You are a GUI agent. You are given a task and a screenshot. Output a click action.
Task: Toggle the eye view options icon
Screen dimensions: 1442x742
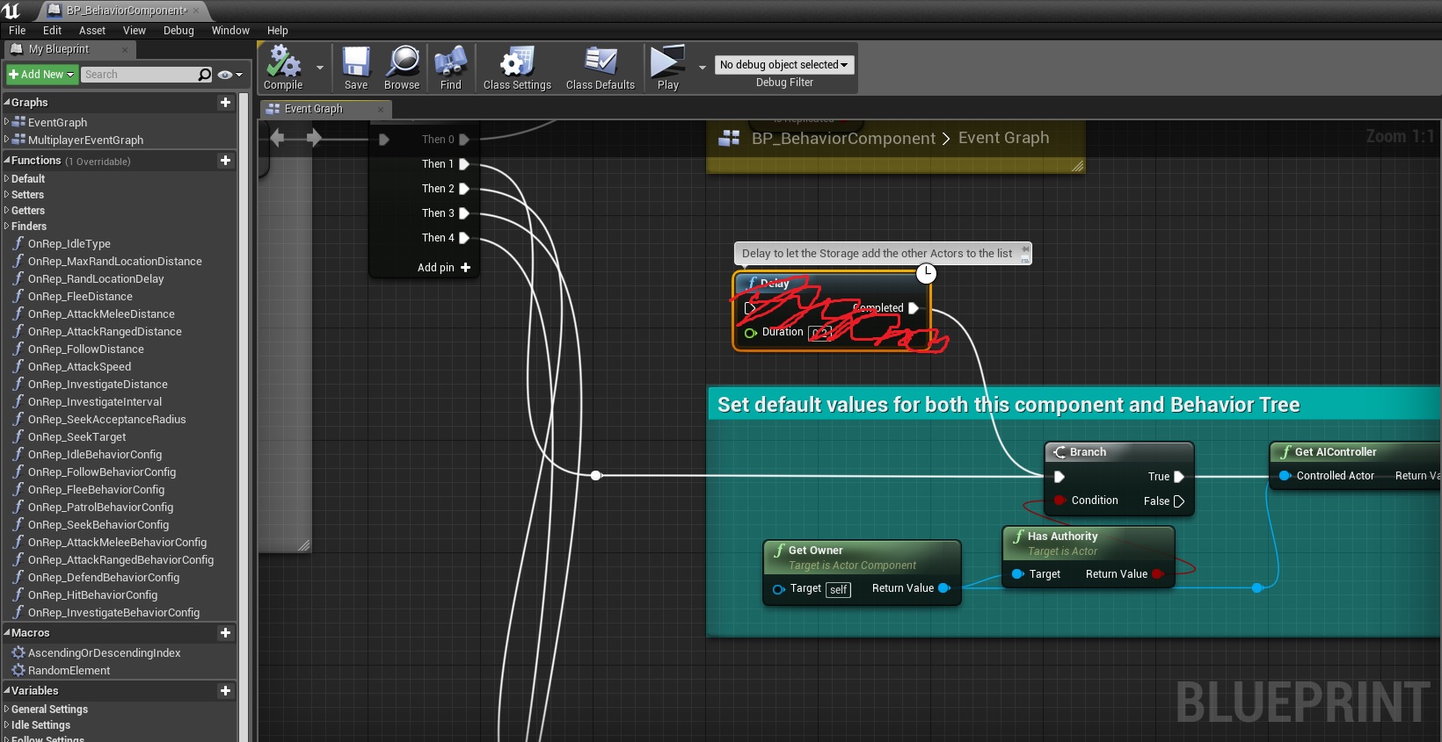[x=225, y=75]
